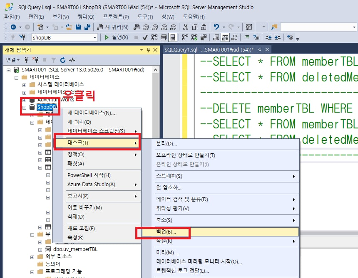This screenshot has height=278, width=358.
Task: Collapse the 데이터베이스 folder node
Action: point(16,78)
